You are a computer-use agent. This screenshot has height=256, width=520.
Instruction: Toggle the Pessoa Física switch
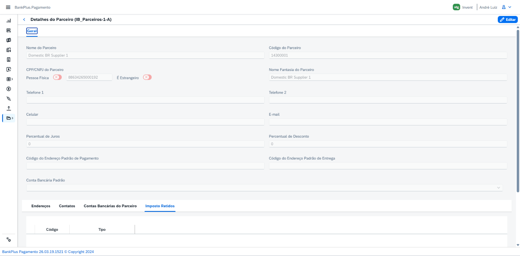[x=57, y=77]
